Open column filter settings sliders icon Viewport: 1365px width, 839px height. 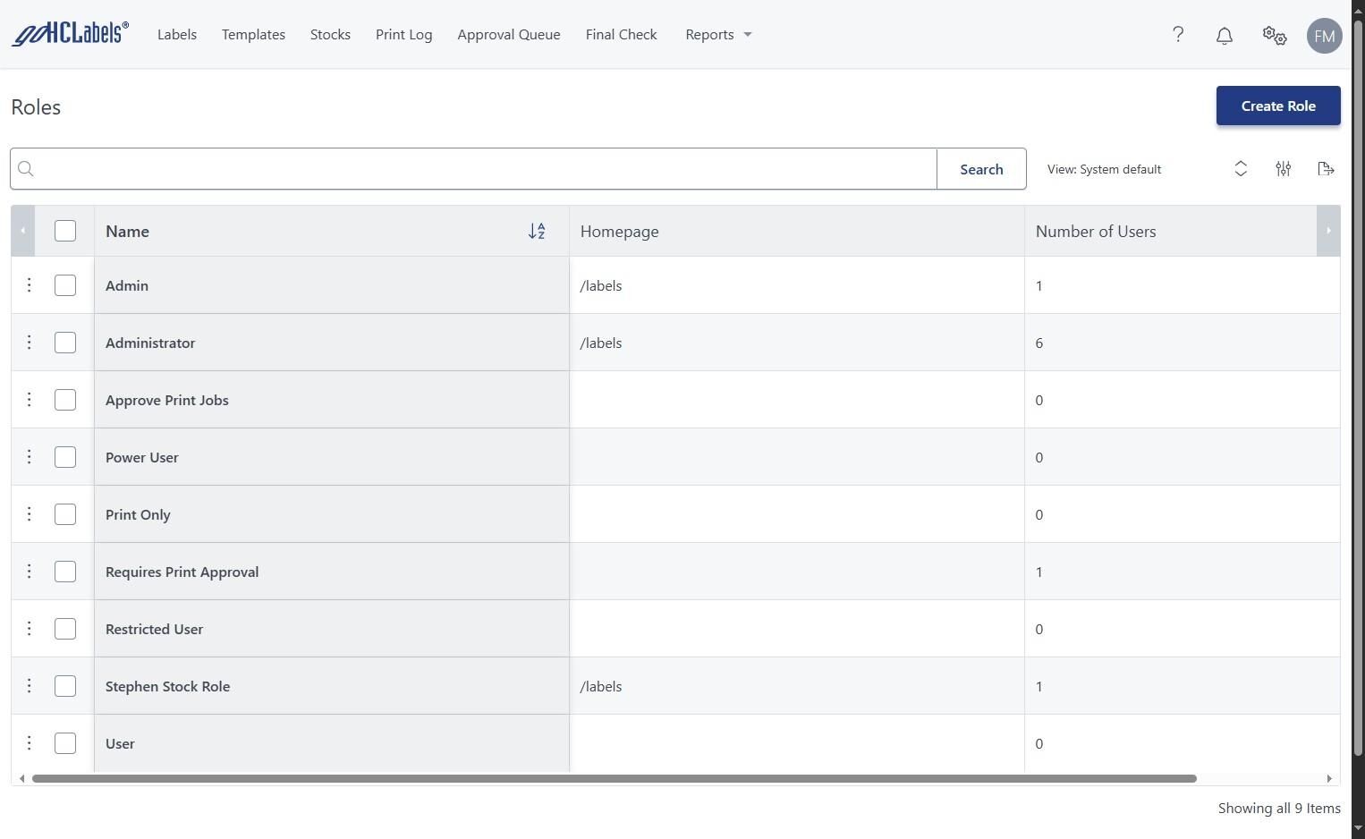1284,169
